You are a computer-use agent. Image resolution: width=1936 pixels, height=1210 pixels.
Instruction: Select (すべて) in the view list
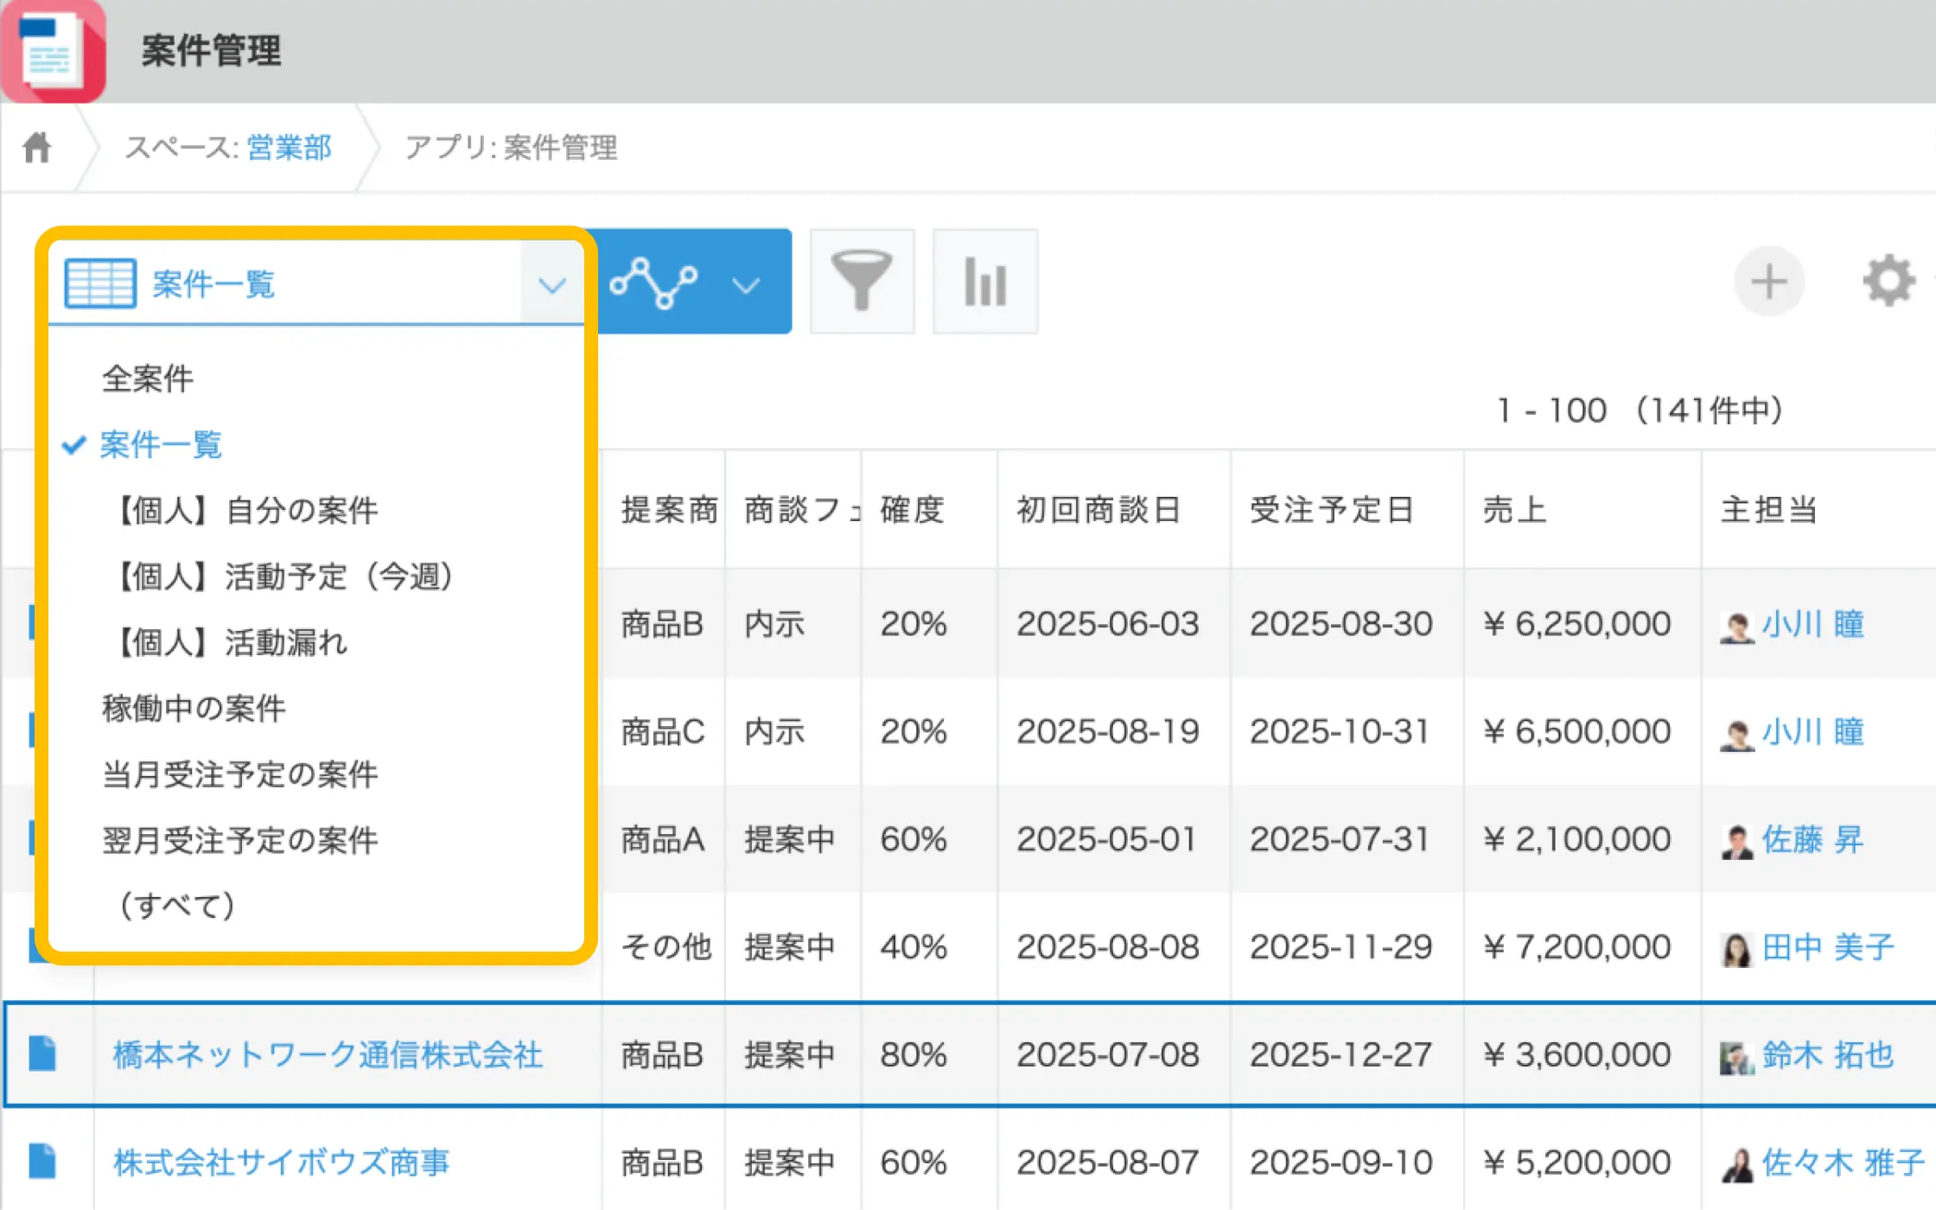(177, 905)
